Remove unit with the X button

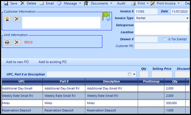[x=17, y=42]
